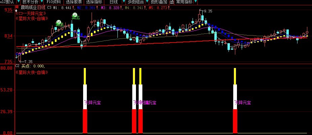Click the C3 indicator code label
Image resolution: width=312 pixels, height=135 pixels.
[49, 8]
